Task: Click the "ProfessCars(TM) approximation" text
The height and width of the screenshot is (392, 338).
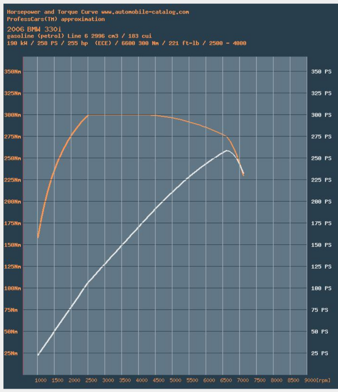Action: click(56, 19)
